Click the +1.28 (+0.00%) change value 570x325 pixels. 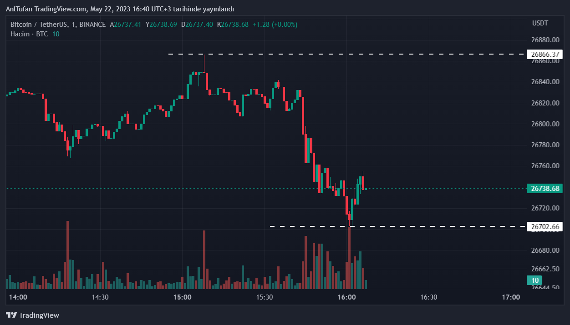coord(274,25)
